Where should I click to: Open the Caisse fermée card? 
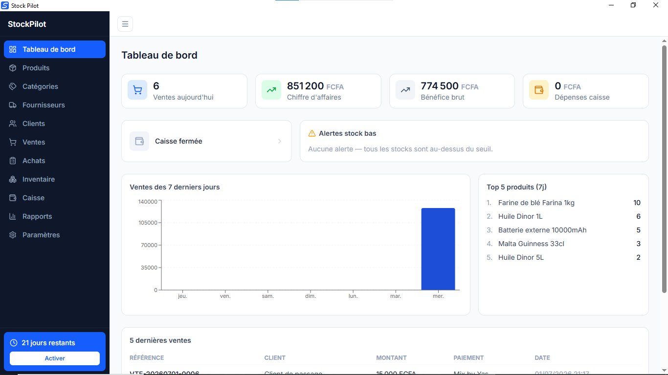pyautogui.click(x=206, y=141)
